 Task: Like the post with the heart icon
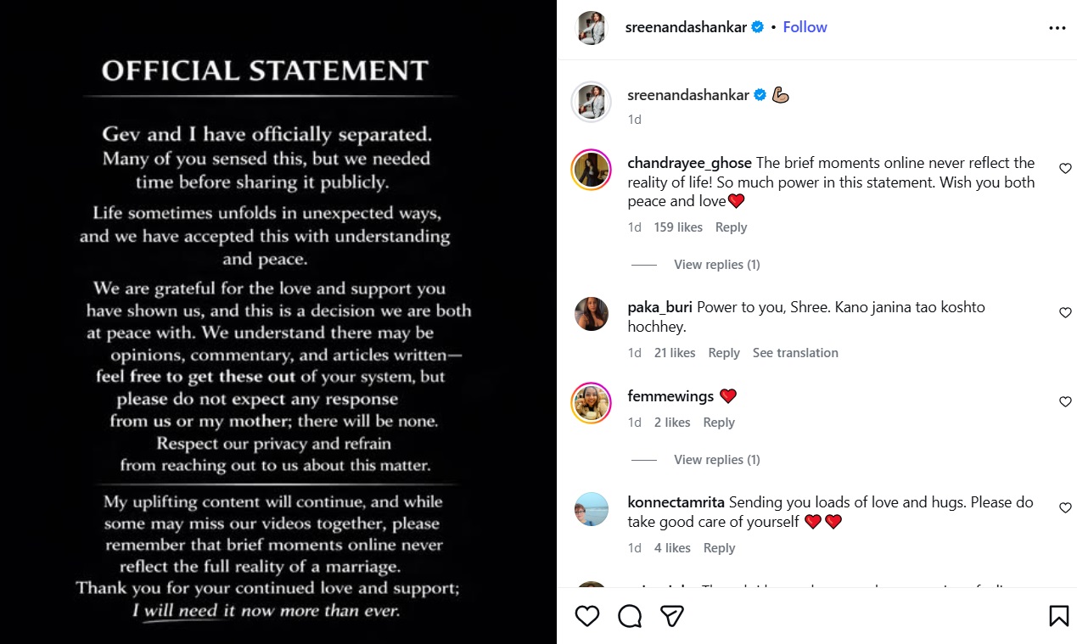click(587, 616)
